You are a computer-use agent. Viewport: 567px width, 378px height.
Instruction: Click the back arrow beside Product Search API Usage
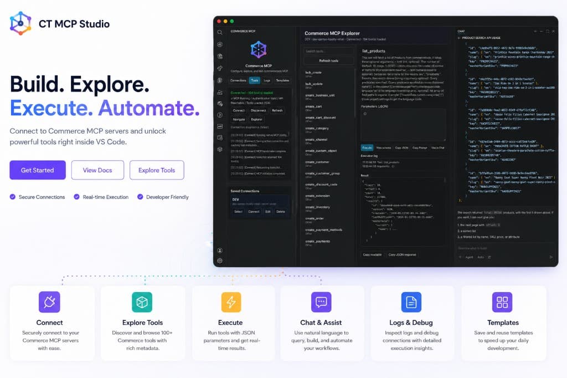tap(459, 38)
